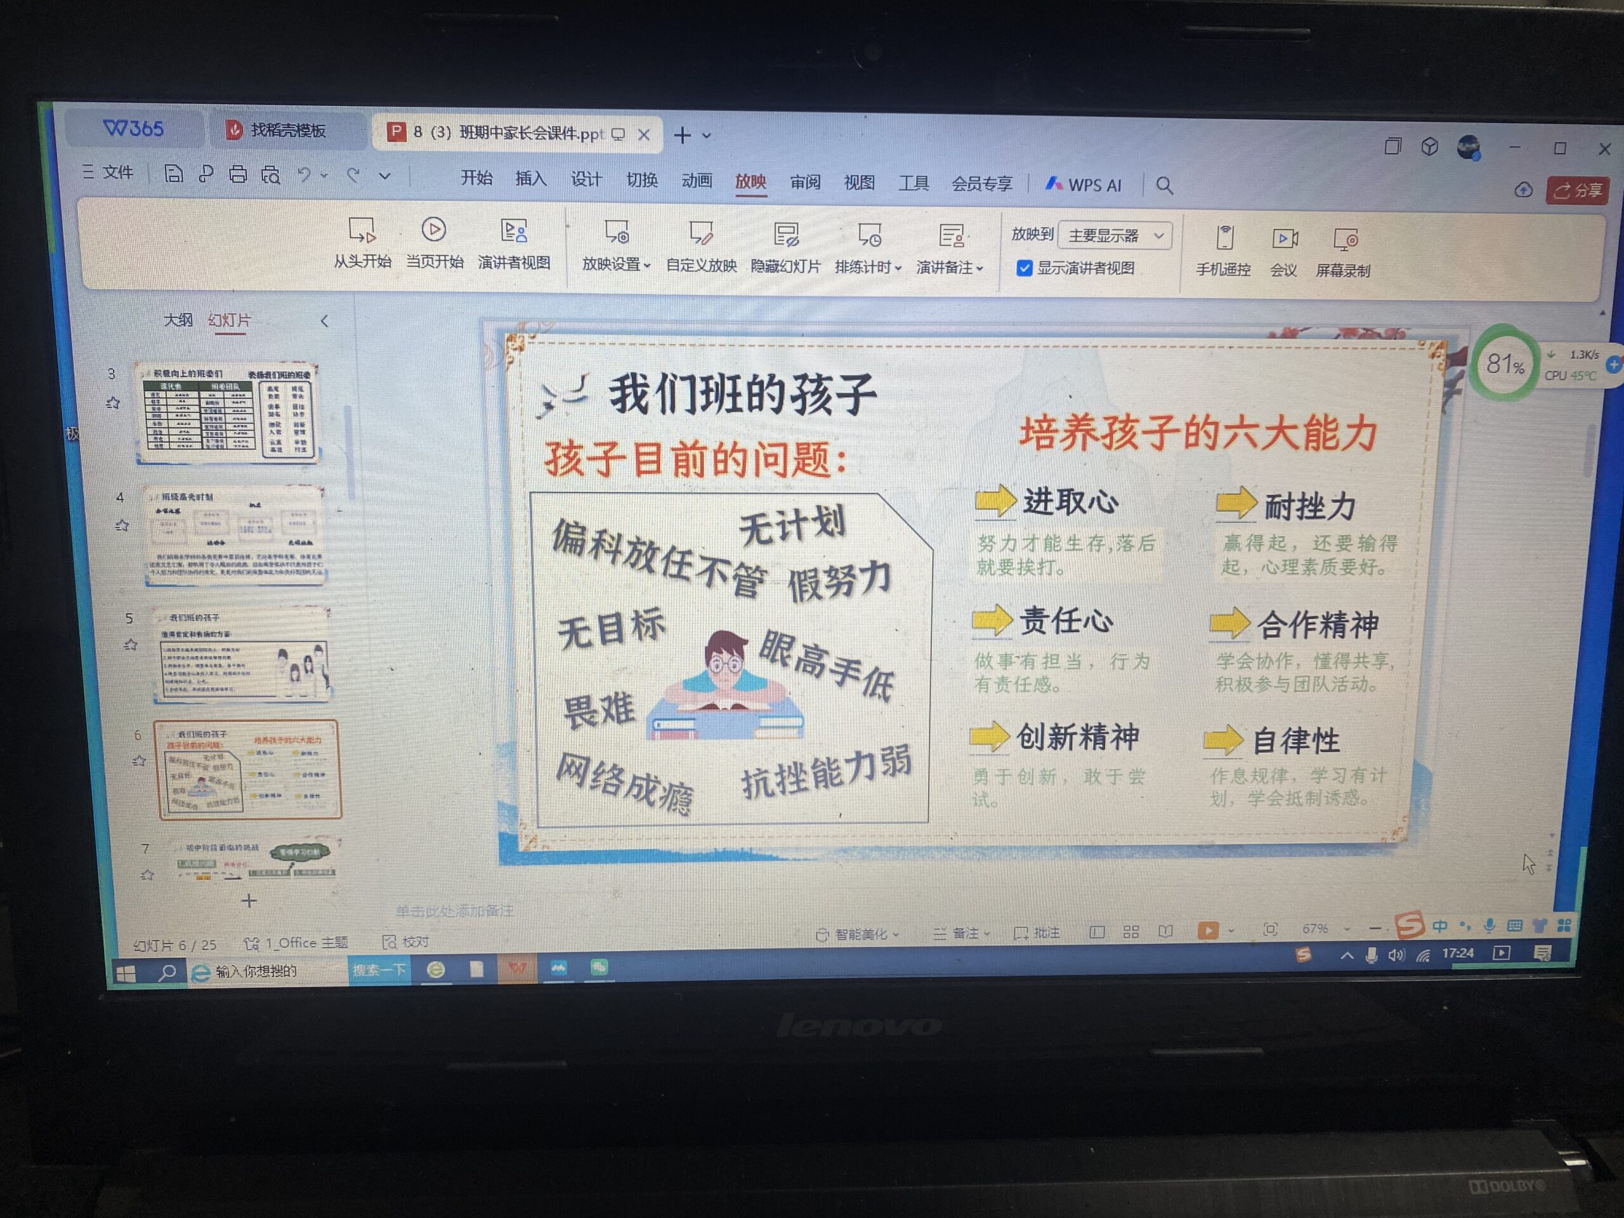Toggle star mark beside slide 6 thumbnail
1624x1218 pixels.
139,761
